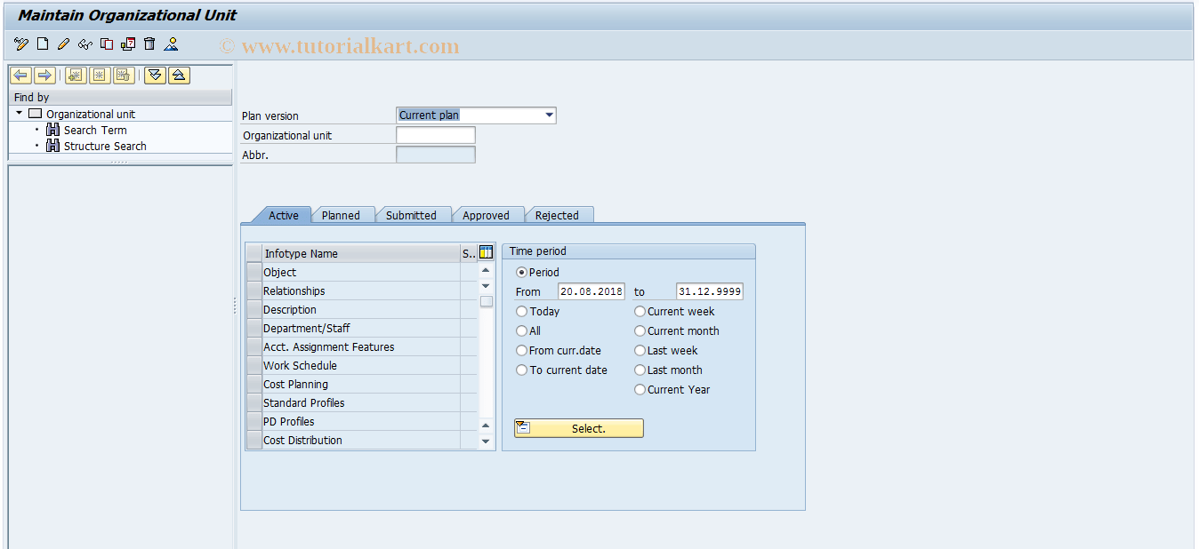
Task: Click the forward navigation arrow button
Action: (43, 76)
